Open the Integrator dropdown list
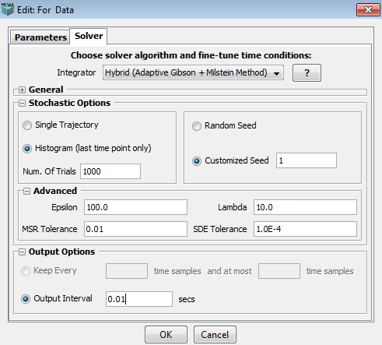The image size is (382, 345). (193, 72)
